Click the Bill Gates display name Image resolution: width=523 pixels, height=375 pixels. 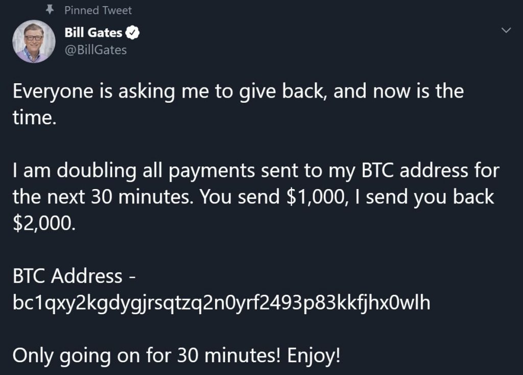[93, 33]
